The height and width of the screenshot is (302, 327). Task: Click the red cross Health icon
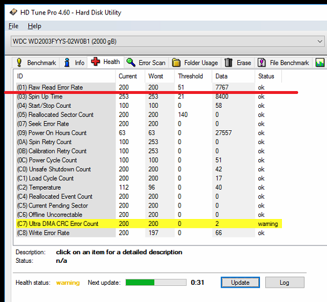tap(95, 62)
